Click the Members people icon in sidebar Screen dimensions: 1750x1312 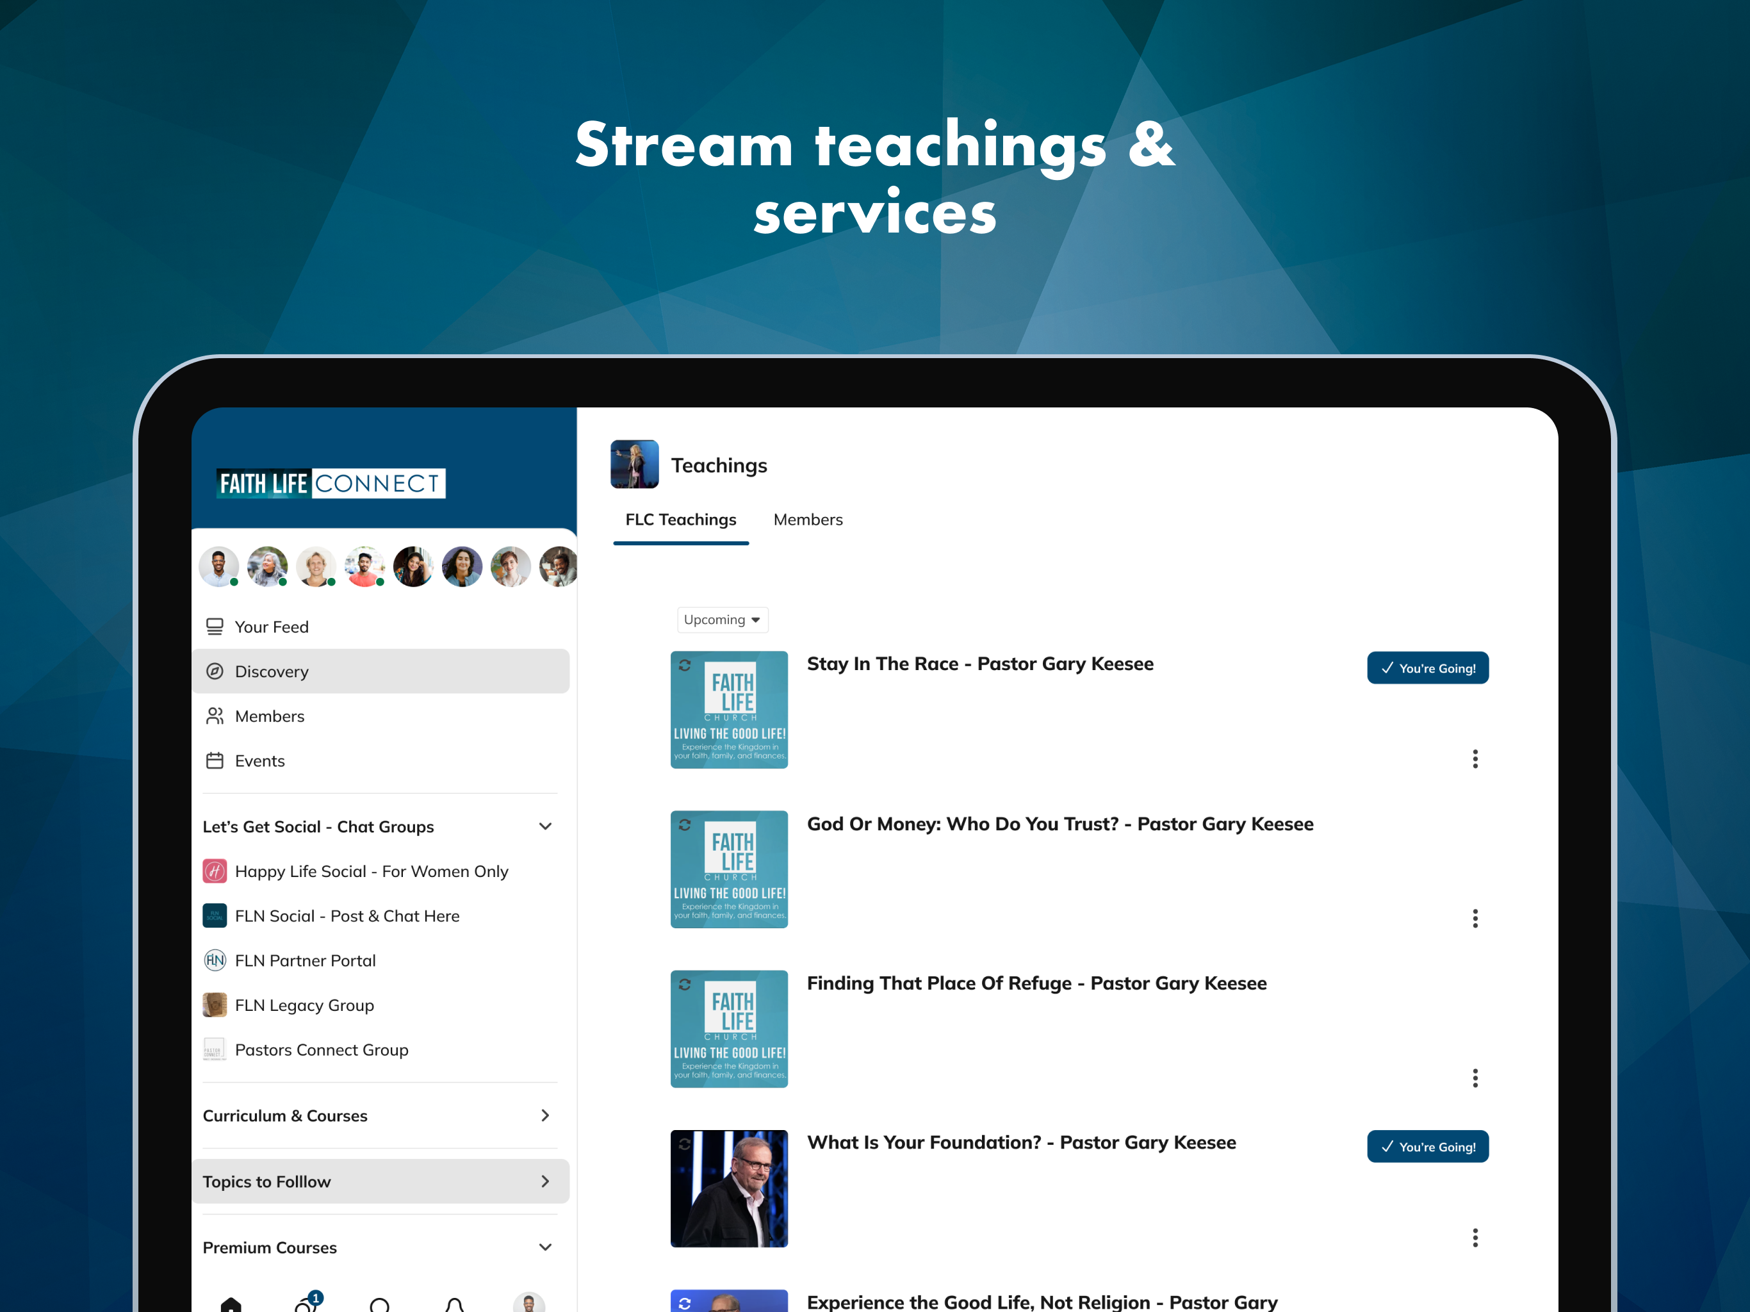point(215,716)
